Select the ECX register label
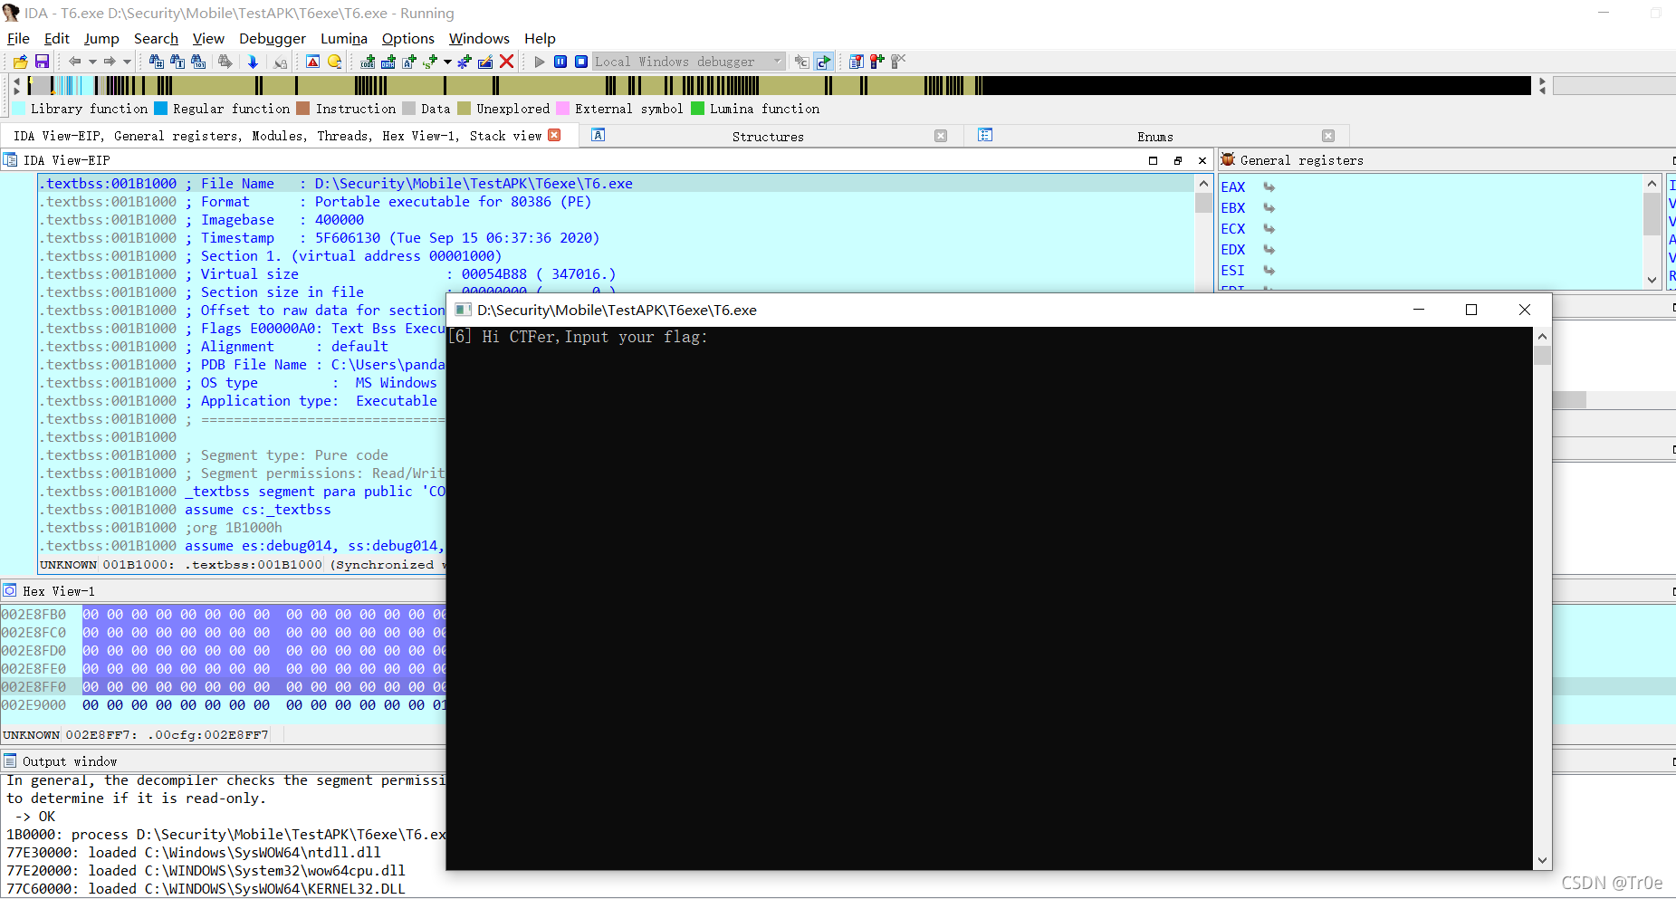The width and height of the screenshot is (1676, 899). [x=1233, y=229]
